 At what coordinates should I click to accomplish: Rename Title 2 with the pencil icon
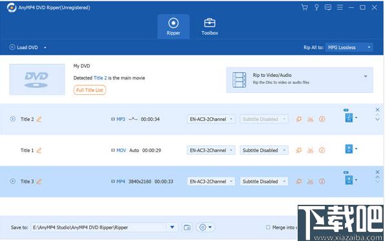[x=39, y=119]
